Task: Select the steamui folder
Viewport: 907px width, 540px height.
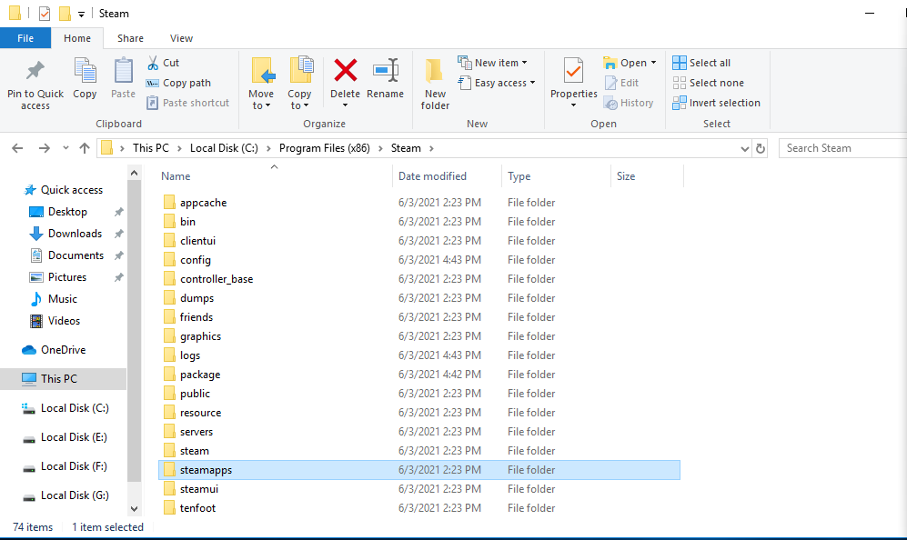Action: coord(419,488)
